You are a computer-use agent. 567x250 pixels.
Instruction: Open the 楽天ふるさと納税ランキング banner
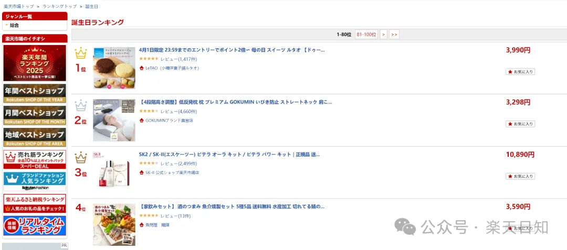(35, 203)
